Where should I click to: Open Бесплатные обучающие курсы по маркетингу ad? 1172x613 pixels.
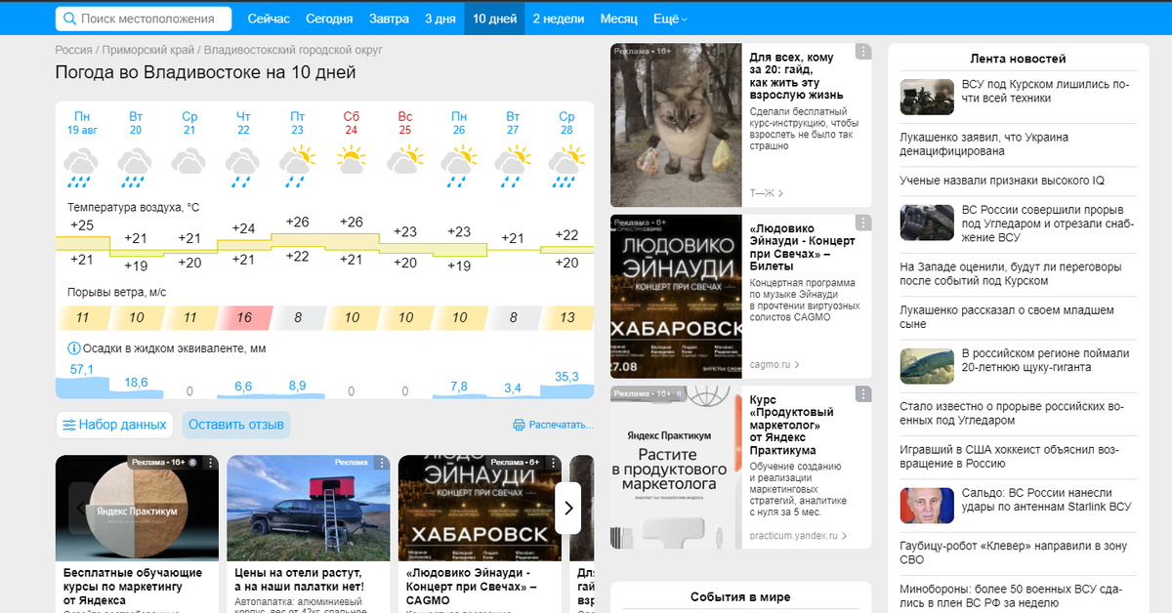[132, 587]
